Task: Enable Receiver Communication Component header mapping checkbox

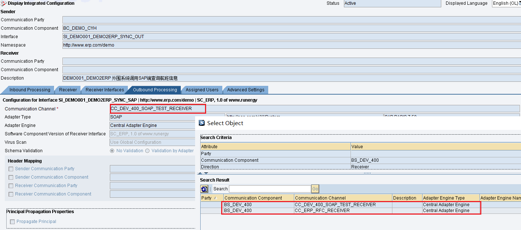Action: point(11,194)
